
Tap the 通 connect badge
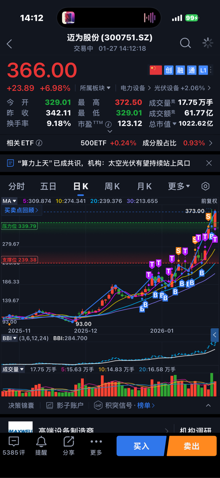[192, 70]
